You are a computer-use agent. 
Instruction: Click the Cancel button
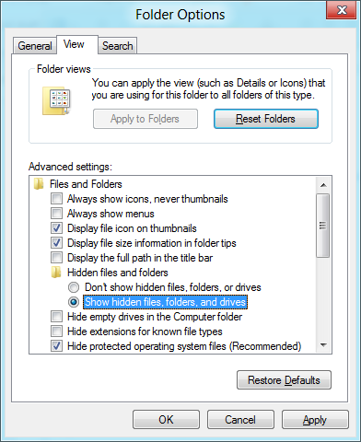click(x=240, y=420)
